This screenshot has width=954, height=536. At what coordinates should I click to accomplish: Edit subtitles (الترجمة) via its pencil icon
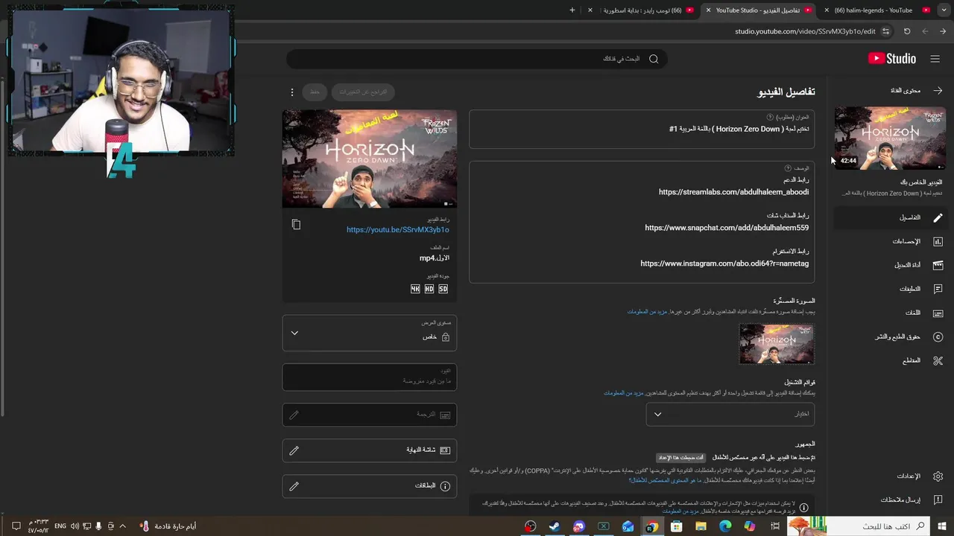coord(294,415)
